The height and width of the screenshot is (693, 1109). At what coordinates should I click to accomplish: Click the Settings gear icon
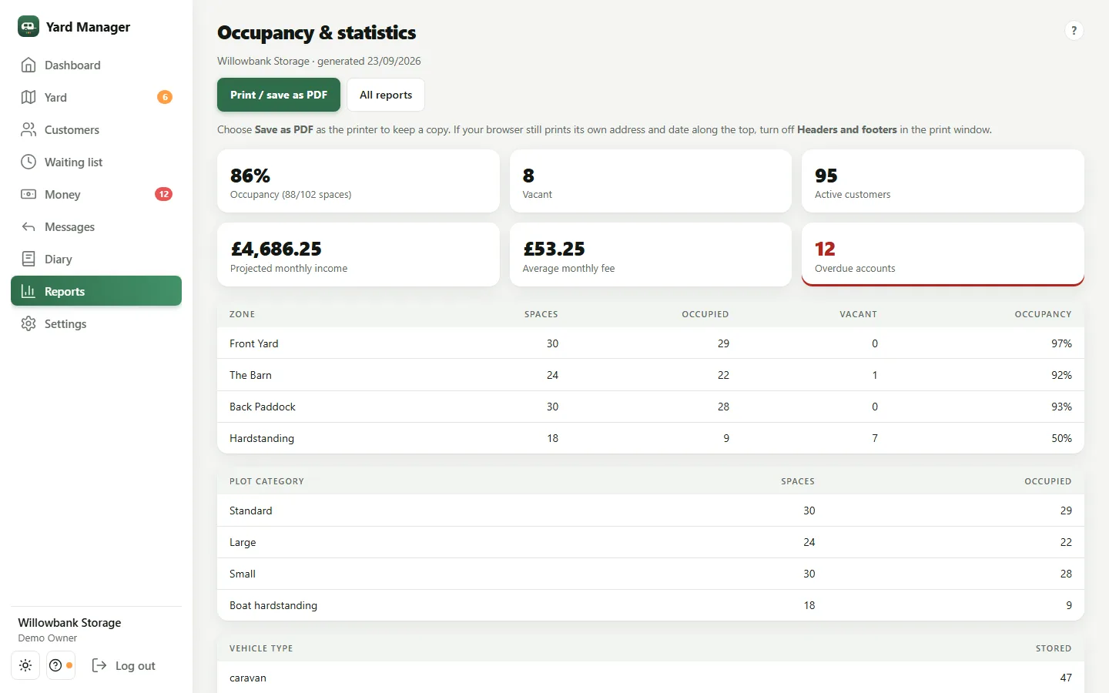(28, 324)
